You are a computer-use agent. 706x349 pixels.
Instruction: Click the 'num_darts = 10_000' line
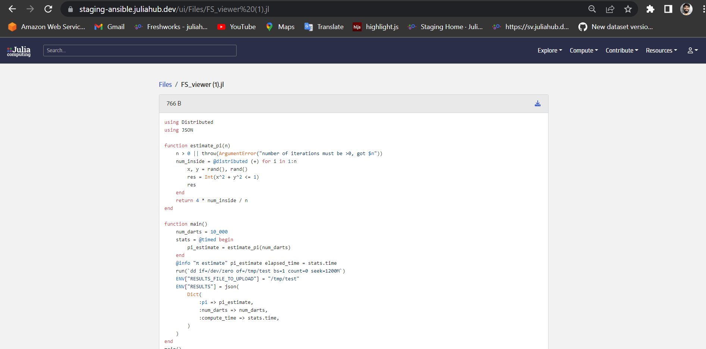tap(202, 232)
